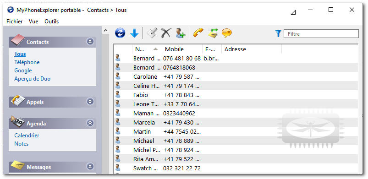The image size is (368, 179).
Task: Click the Agenda calendar icon
Action: coord(18,122)
